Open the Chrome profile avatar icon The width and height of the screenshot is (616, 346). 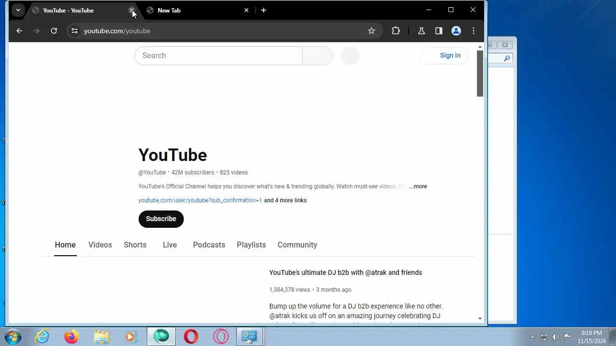click(x=456, y=31)
